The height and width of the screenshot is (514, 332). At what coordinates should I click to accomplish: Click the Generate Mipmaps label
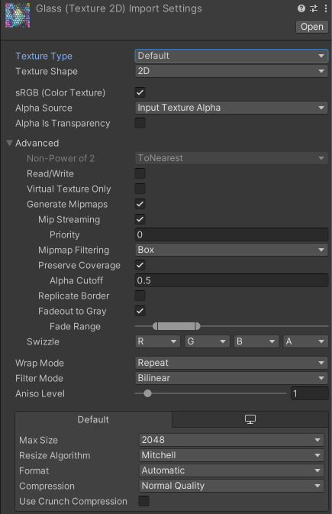[x=67, y=204]
